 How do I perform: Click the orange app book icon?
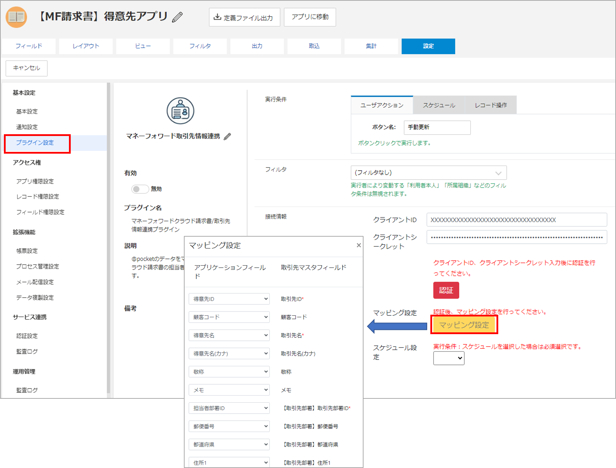click(16, 17)
